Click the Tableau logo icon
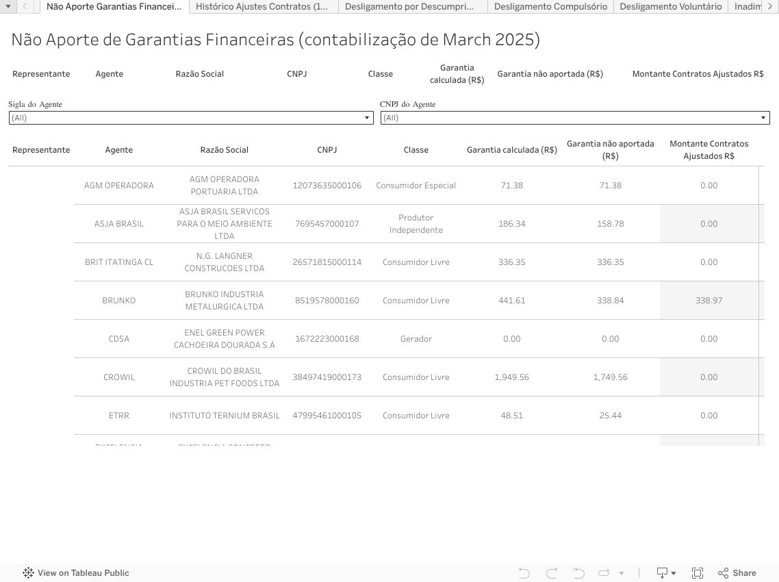779x582 pixels. pos(28,572)
